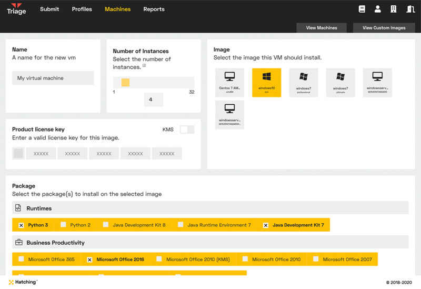
Task: Click the gray box before license fields
Action: click(x=18, y=154)
